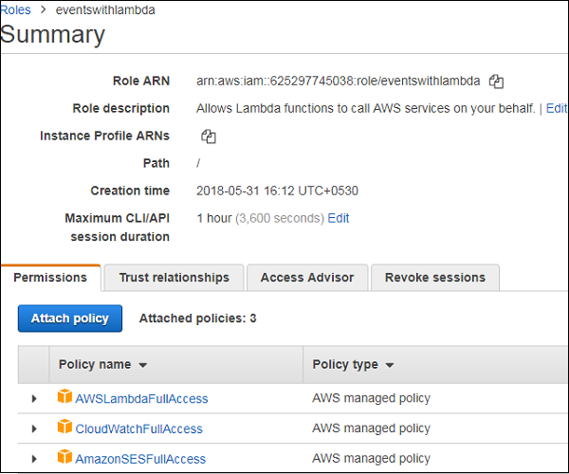Open the Access Advisor tab
569x474 pixels.
[307, 278]
